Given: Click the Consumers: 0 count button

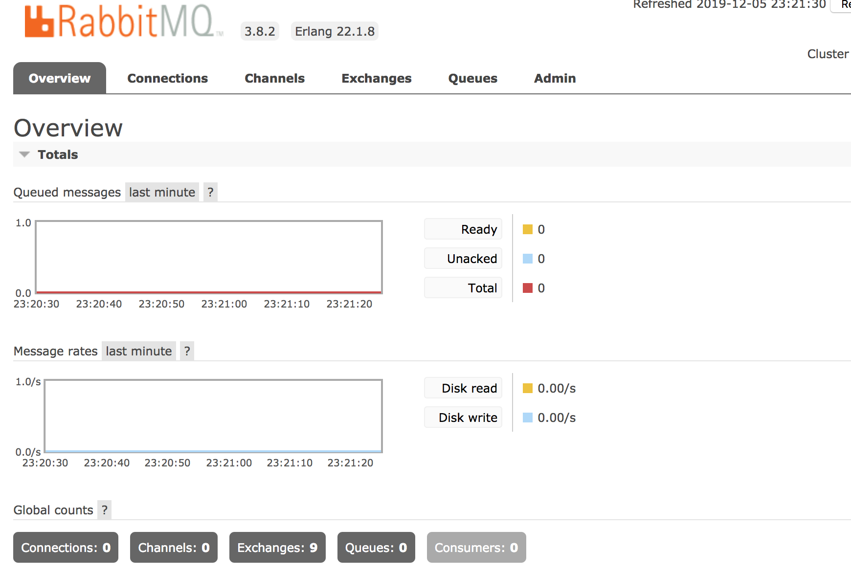Looking at the screenshot, I should pyautogui.click(x=476, y=548).
